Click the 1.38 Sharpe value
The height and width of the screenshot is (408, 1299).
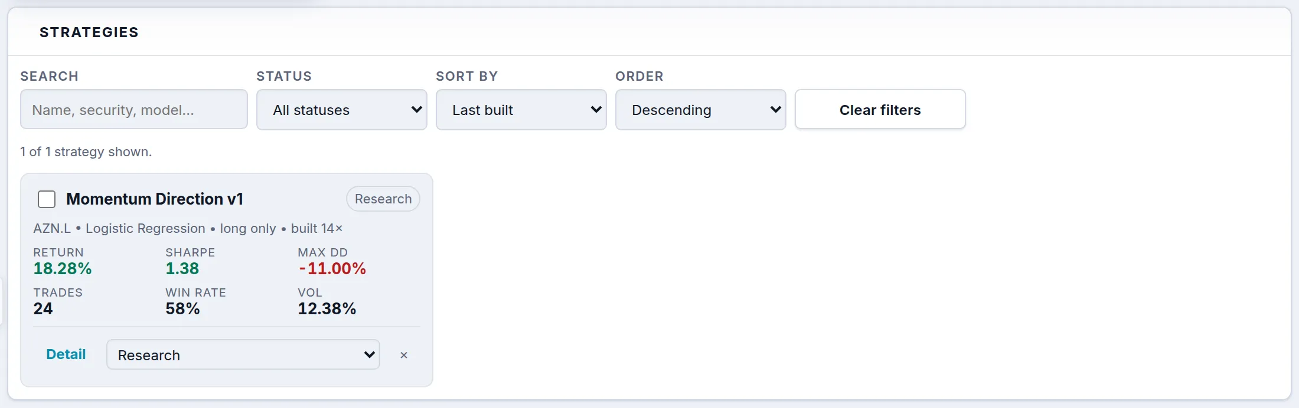point(182,269)
